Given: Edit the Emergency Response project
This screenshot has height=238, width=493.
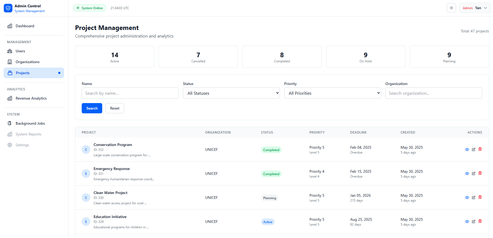Looking at the screenshot, I should point(474,174).
